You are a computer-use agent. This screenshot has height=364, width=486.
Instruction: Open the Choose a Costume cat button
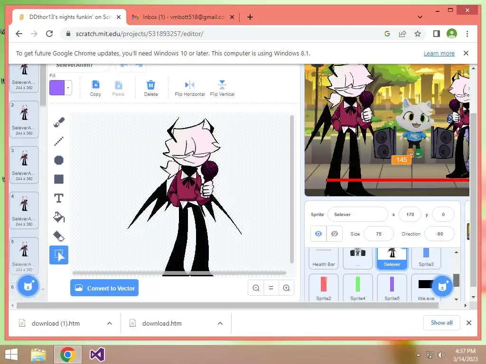pyautogui.click(x=28, y=286)
